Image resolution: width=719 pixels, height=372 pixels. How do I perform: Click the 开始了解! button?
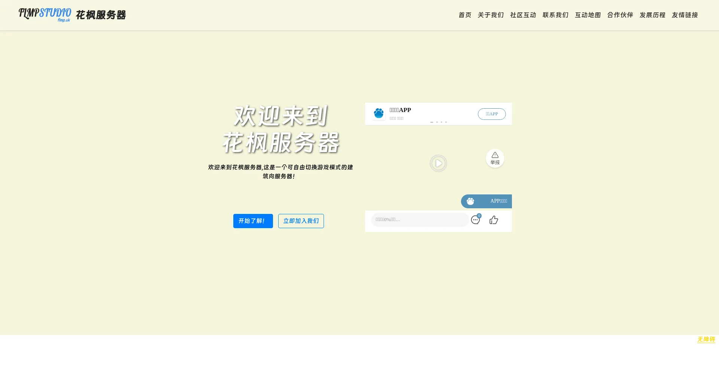point(253,221)
